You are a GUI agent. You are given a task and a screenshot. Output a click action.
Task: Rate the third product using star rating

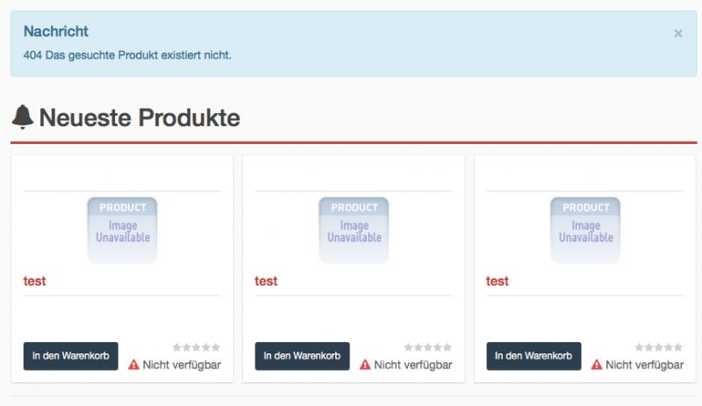click(659, 348)
